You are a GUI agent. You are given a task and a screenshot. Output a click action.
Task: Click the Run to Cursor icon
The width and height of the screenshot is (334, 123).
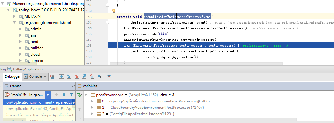click(x=99, y=77)
